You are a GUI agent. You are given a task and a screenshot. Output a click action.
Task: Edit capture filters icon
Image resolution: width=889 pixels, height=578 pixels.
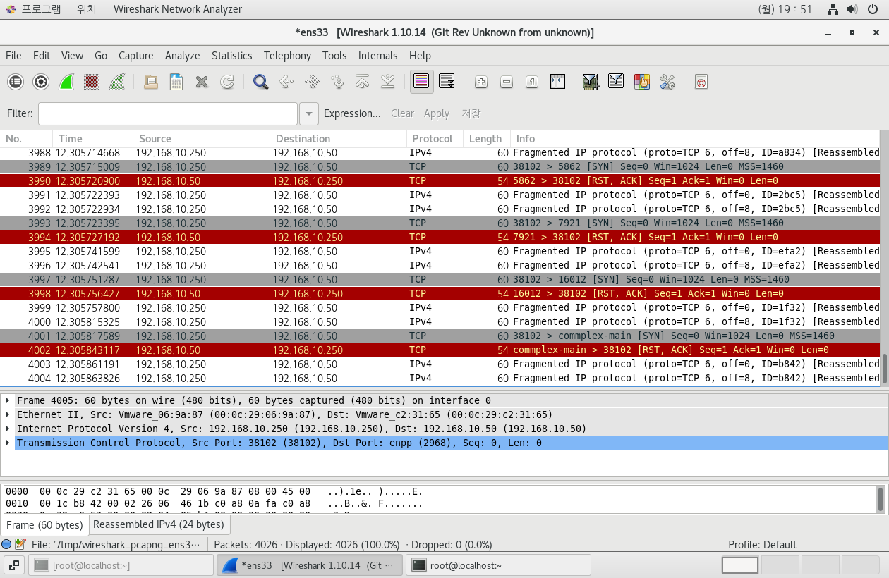pos(591,82)
